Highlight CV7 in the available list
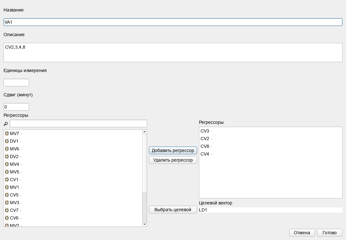 tap(73, 211)
